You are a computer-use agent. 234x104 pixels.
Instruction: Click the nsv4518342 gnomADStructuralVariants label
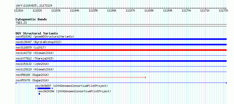coord(45,36)
